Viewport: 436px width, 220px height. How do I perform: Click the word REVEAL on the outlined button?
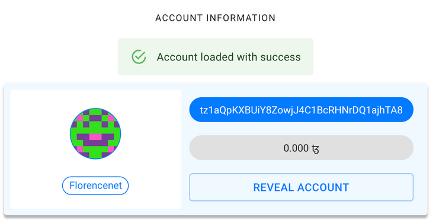click(x=273, y=187)
